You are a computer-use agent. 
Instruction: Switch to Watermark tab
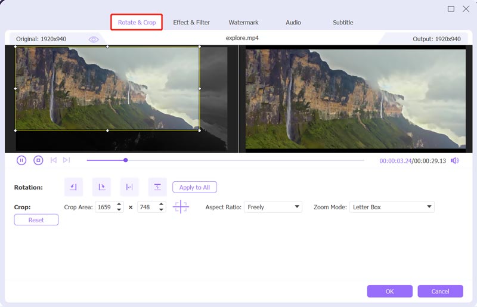pyautogui.click(x=243, y=22)
